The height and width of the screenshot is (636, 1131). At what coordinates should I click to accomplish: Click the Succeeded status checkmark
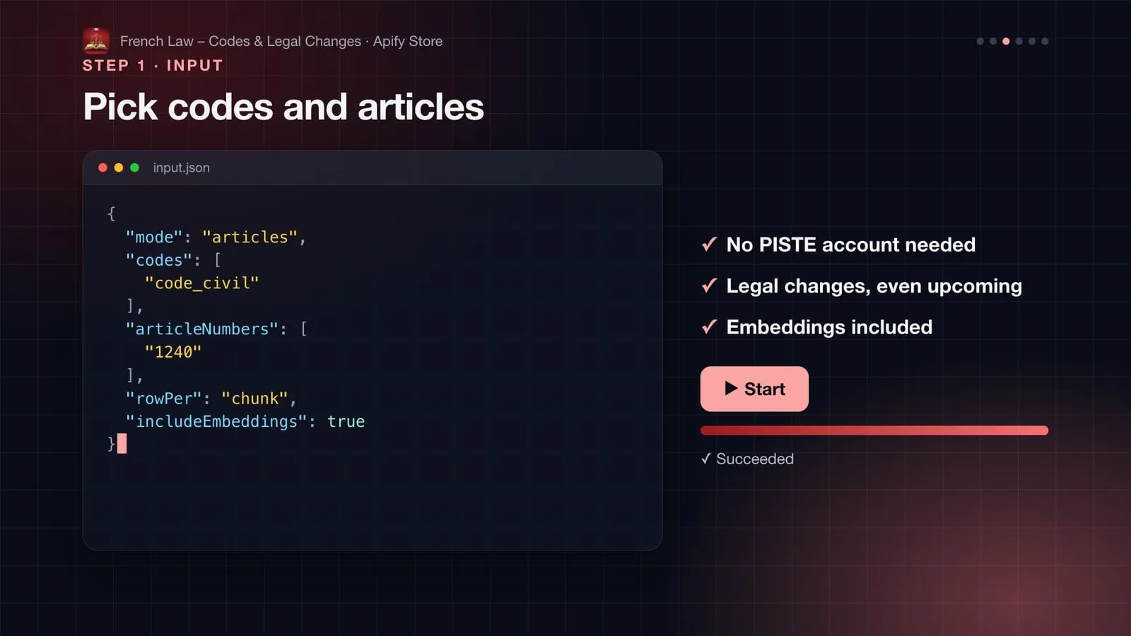(x=705, y=459)
